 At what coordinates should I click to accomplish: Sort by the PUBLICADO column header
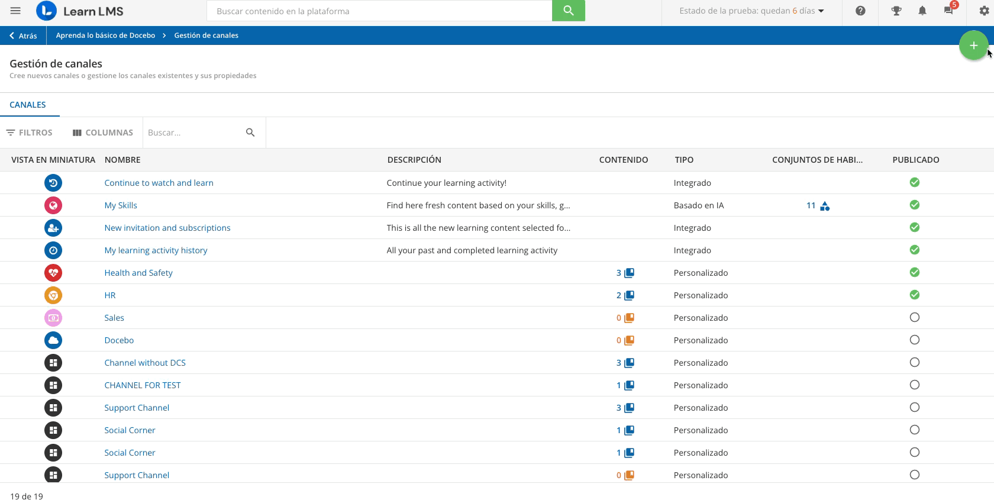[916, 160]
